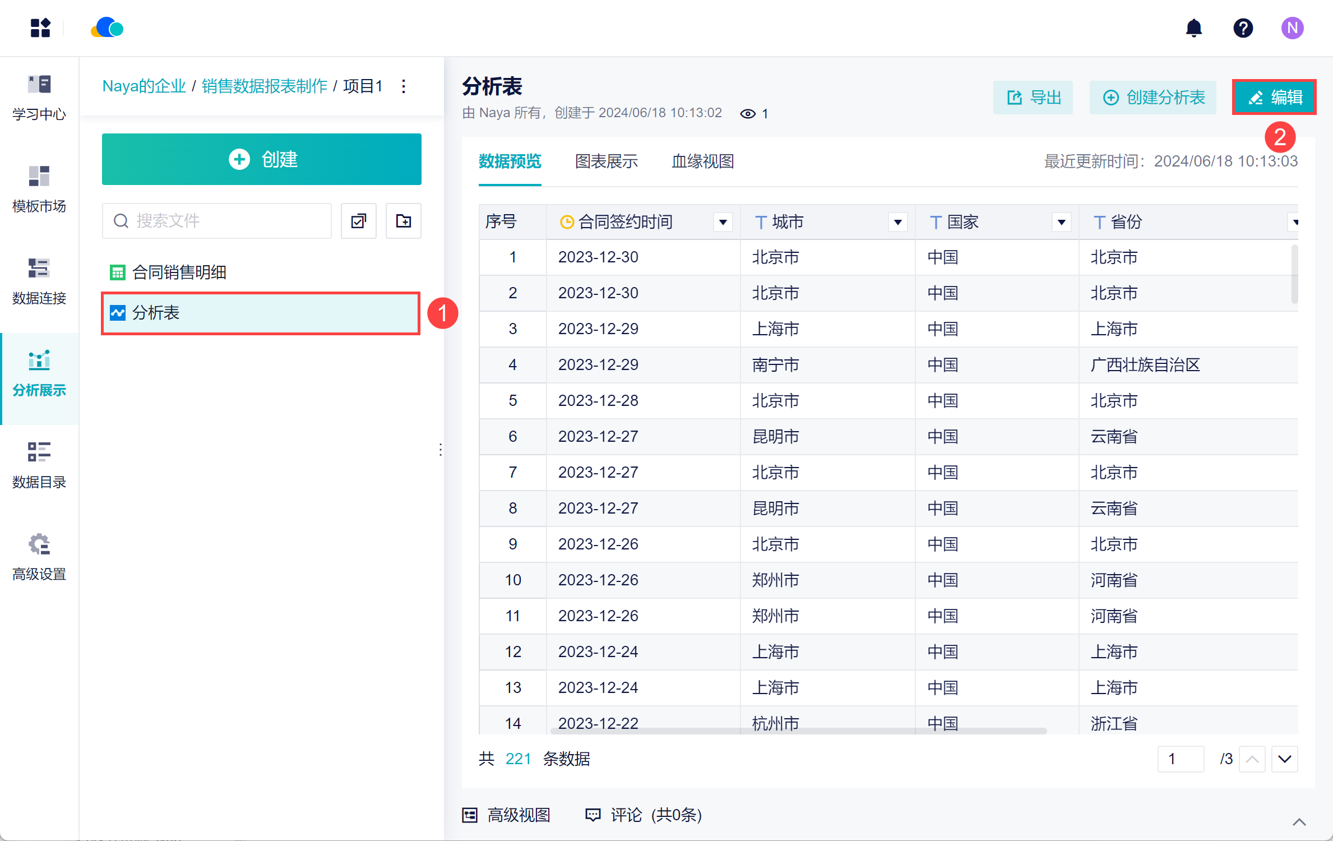Click the user avatar N
The height and width of the screenshot is (841, 1333).
[1292, 28]
